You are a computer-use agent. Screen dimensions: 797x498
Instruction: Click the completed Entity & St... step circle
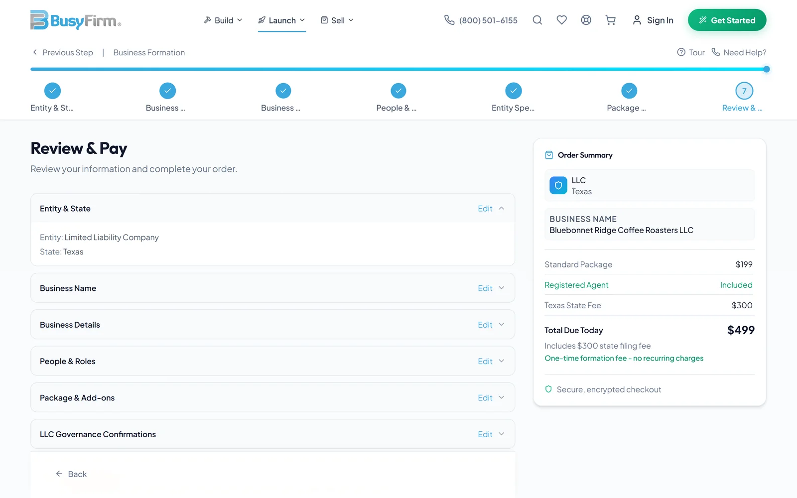[x=52, y=91]
